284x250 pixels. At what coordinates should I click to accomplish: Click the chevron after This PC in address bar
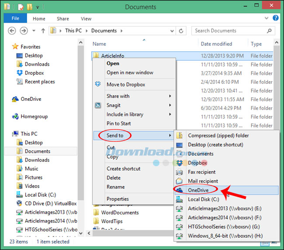87,31
